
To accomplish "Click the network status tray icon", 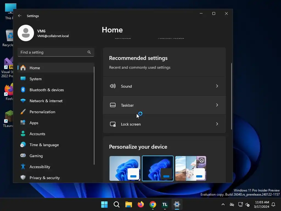I will tap(240, 204).
